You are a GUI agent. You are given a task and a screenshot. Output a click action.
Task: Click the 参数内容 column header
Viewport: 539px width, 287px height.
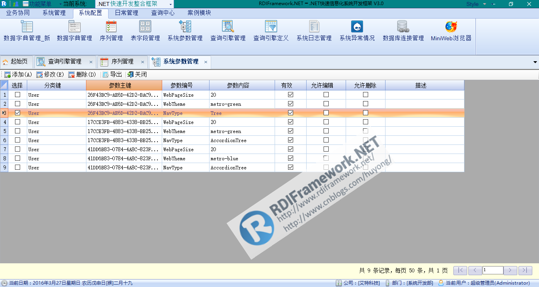(242, 85)
